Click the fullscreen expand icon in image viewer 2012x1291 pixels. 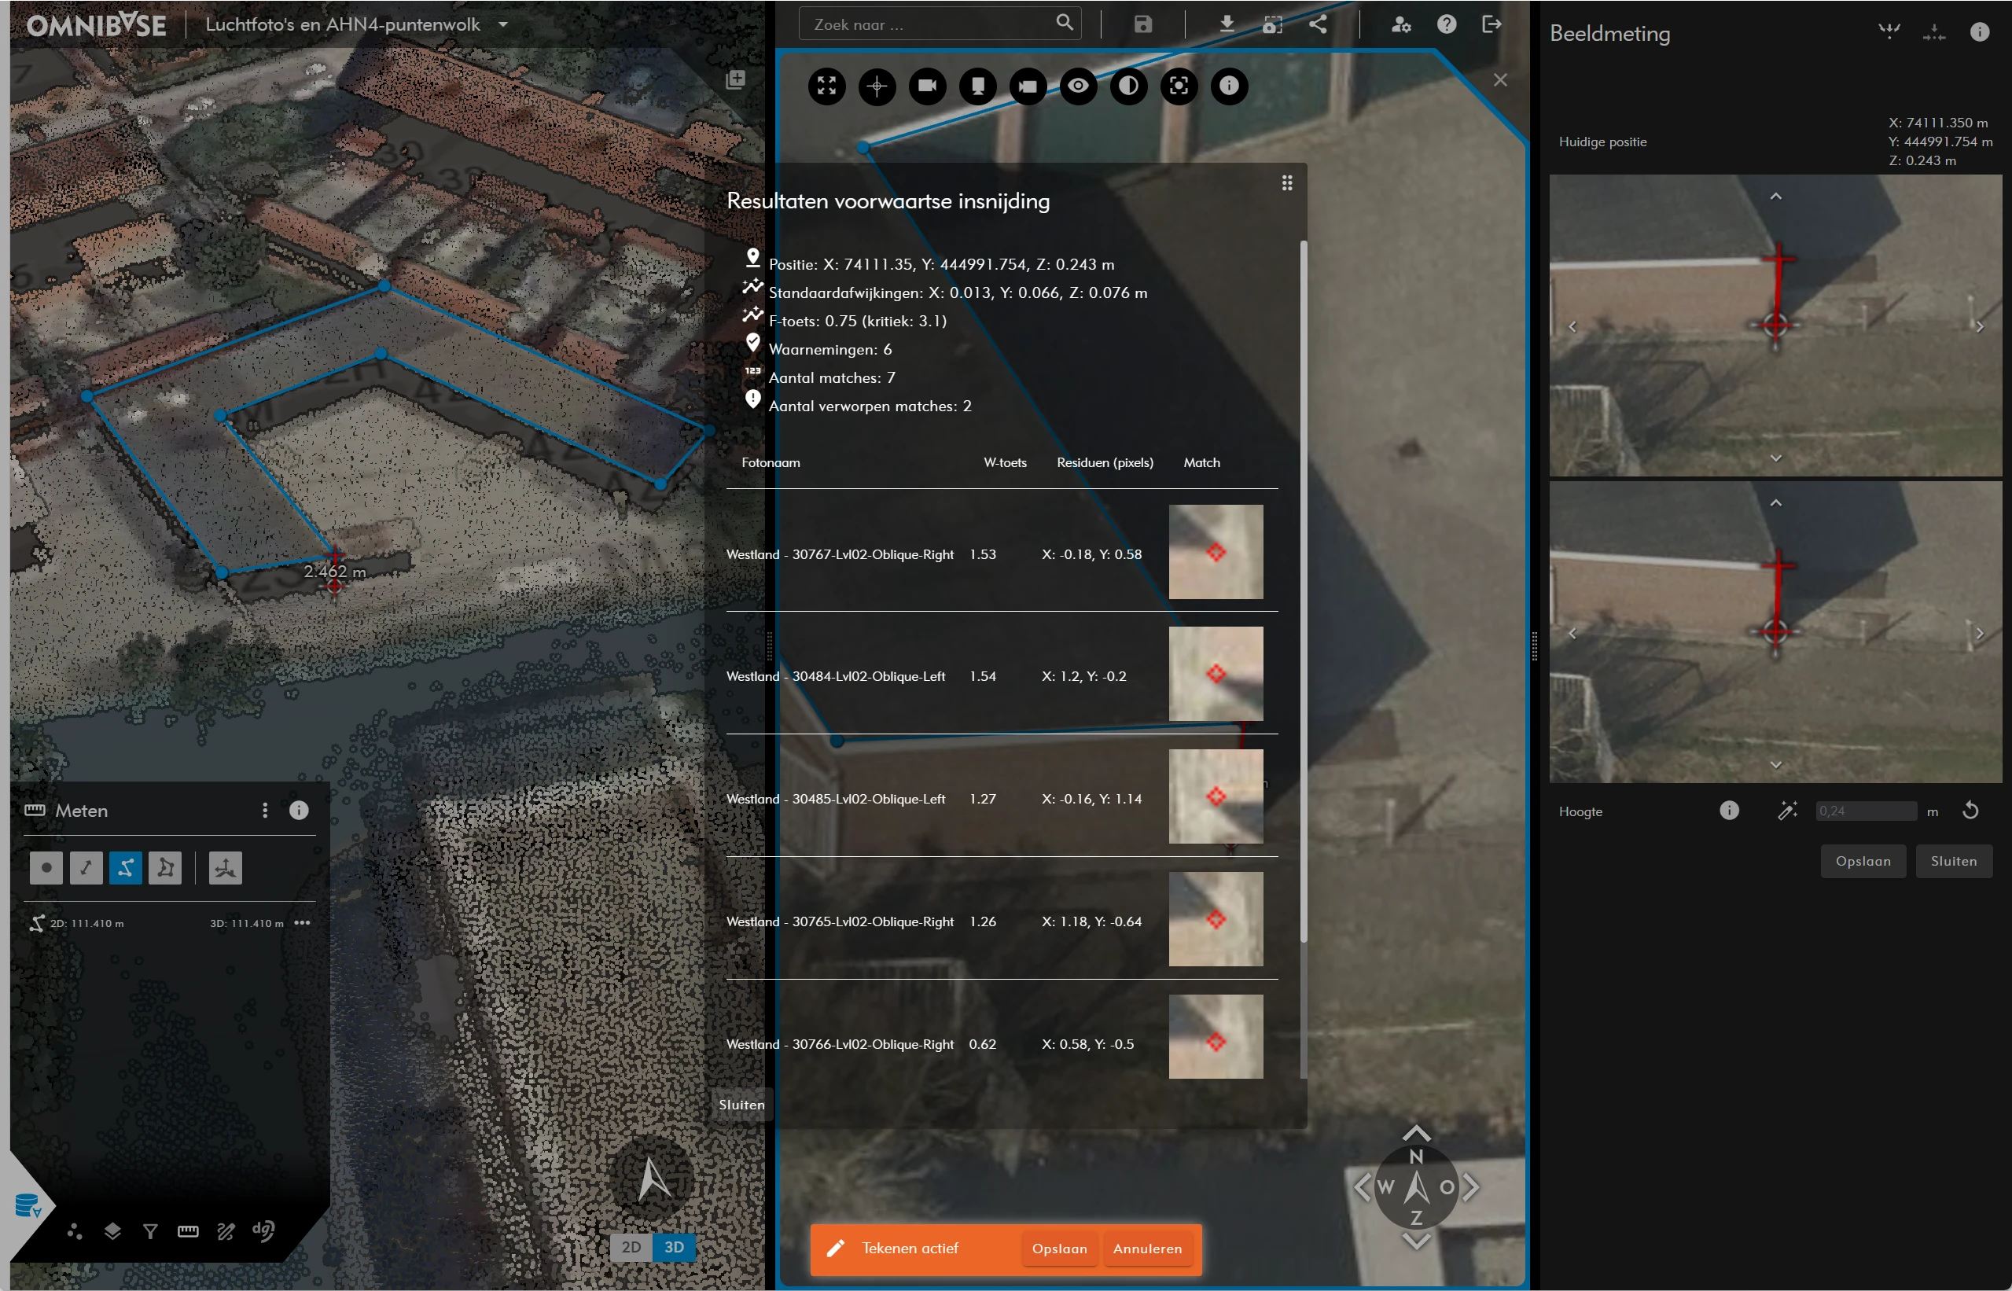(826, 86)
